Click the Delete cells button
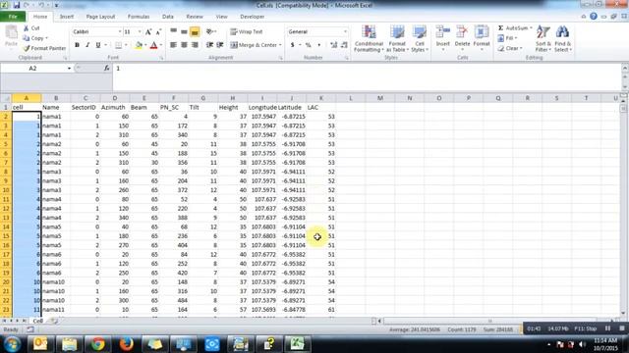 (462, 38)
